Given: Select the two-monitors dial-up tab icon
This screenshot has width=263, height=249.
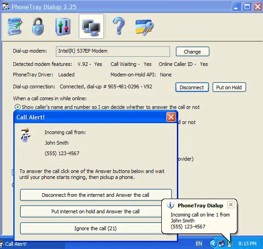Looking at the screenshot, I should [92, 26].
